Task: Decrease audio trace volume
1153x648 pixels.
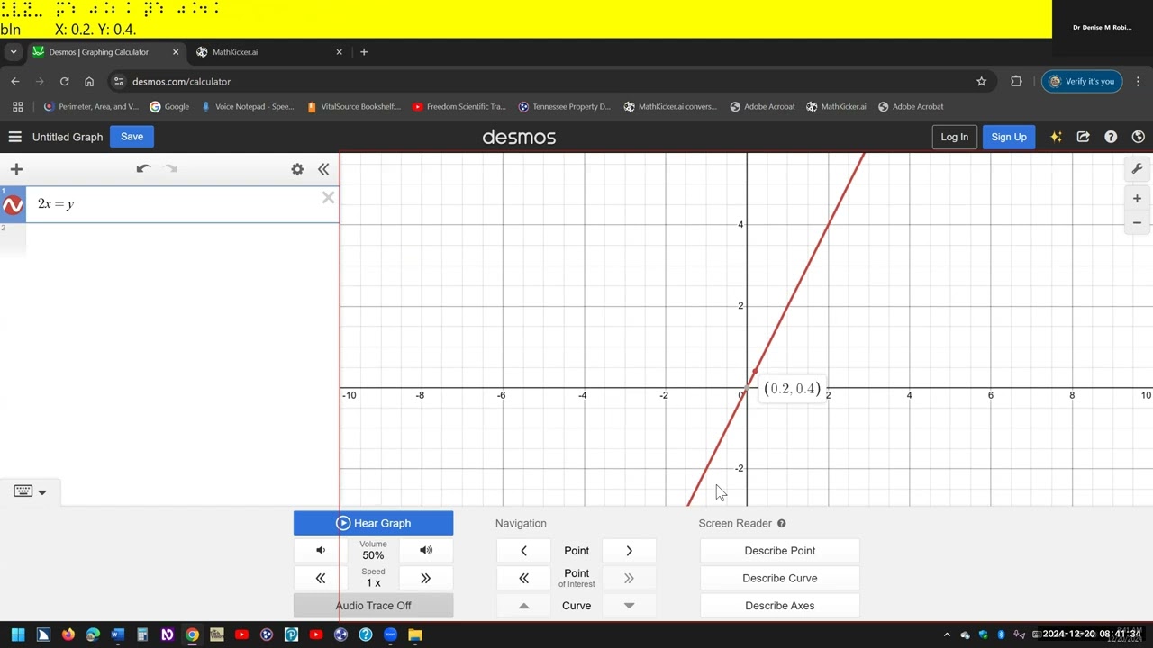Action: tap(321, 550)
